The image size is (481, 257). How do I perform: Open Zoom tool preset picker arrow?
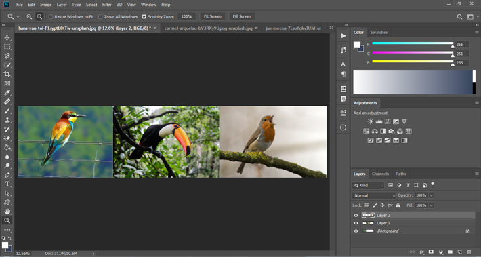[18, 17]
